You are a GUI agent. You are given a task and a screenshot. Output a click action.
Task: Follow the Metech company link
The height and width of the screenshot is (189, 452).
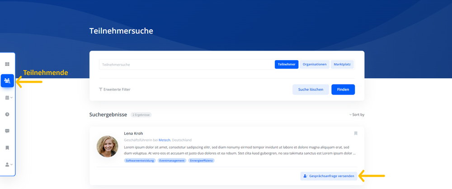click(x=164, y=140)
